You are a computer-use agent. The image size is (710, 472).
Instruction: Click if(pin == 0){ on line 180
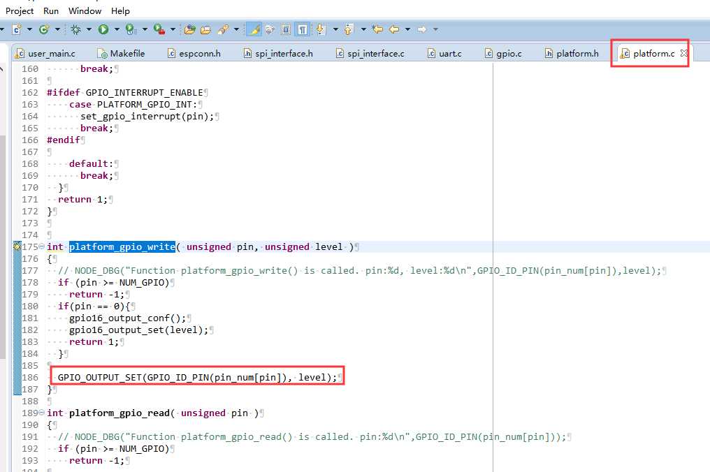click(x=94, y=307)
